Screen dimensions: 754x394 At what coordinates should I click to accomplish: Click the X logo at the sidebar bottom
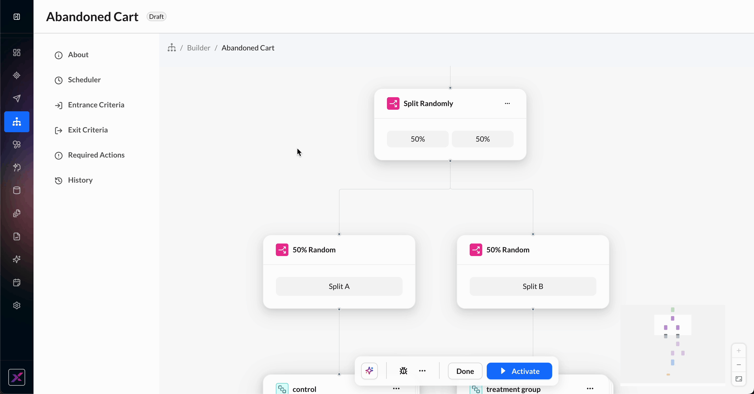(x=17, y=377)
